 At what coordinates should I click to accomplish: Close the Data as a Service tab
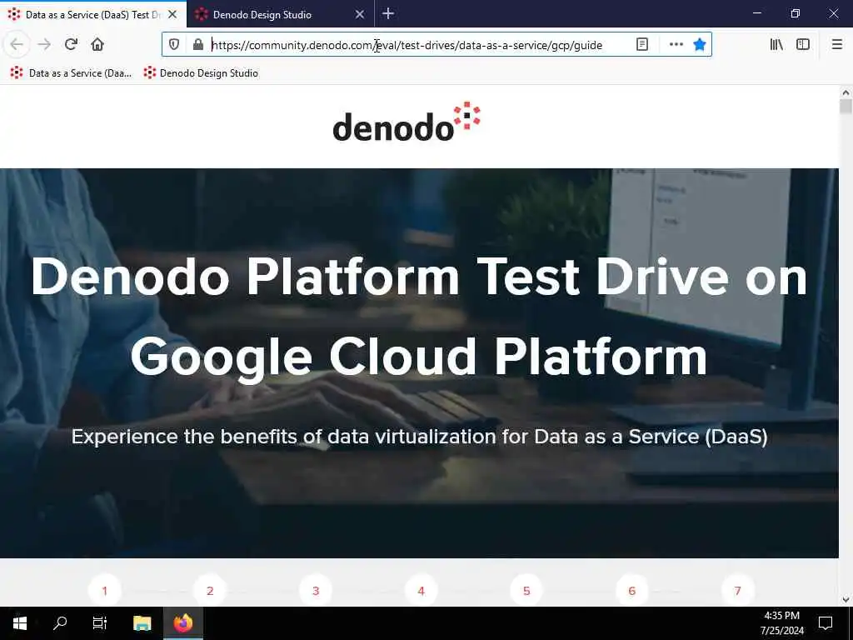(172, 15)
